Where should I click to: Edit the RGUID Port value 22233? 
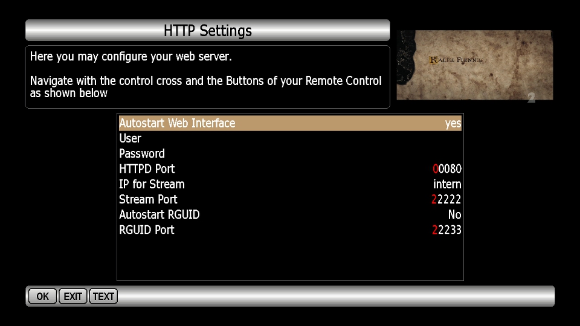click(x=446, y=230)
